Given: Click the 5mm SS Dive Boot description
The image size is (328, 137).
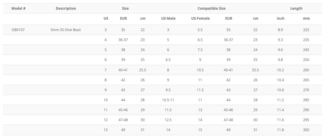Looking at the screenshot, I should [x=66, y=30].
